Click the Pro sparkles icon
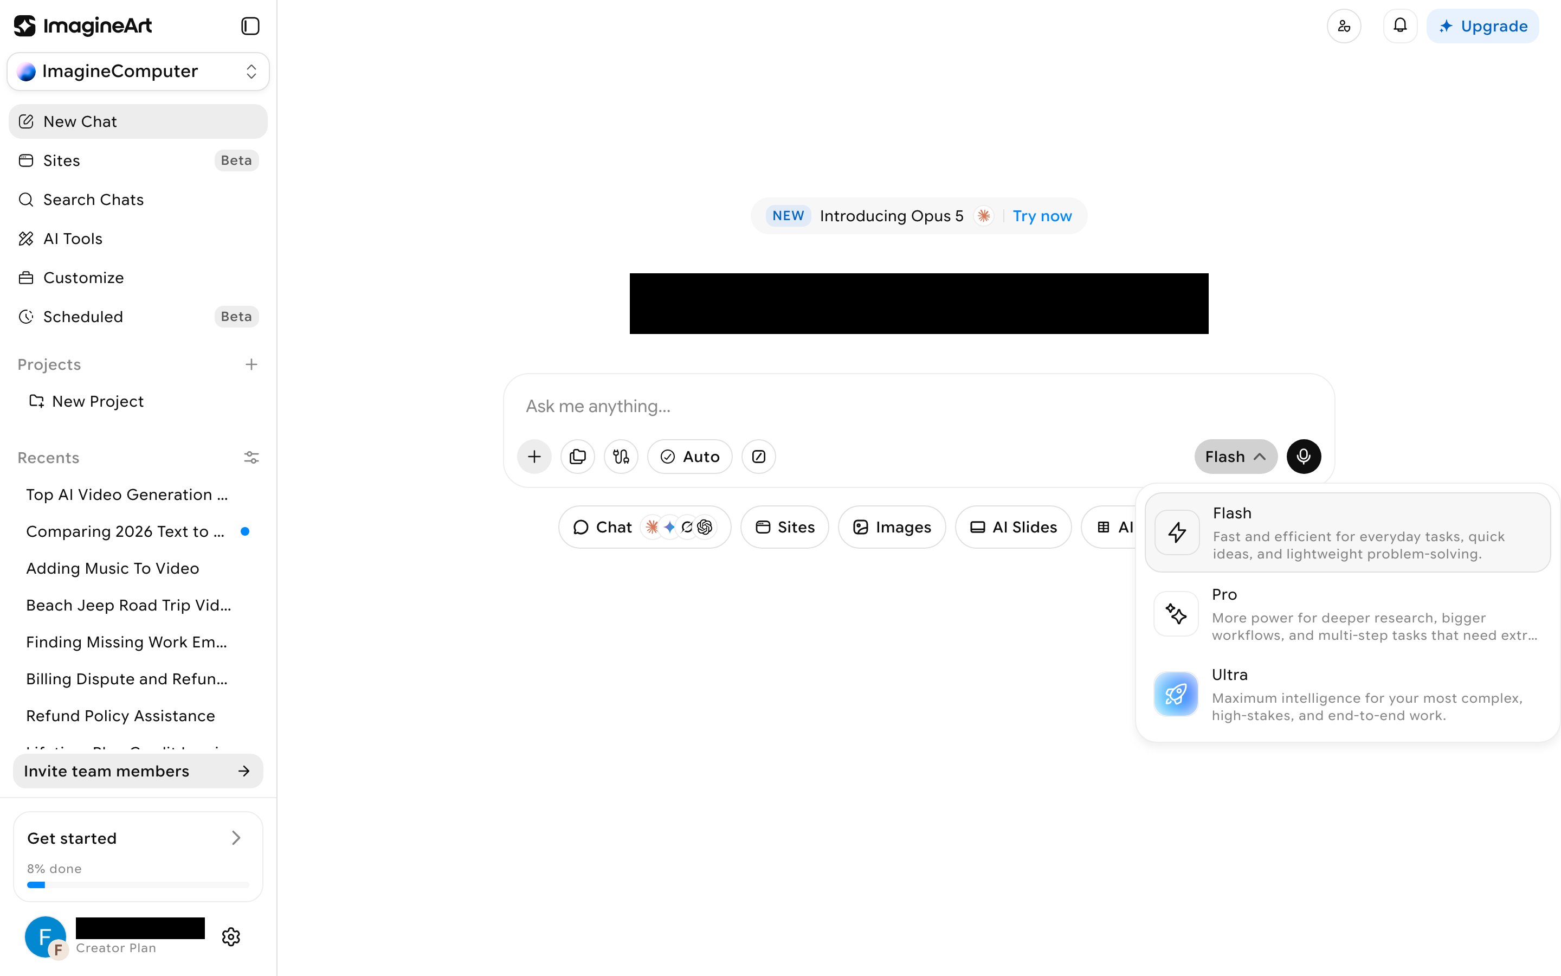 [1176, 613]
